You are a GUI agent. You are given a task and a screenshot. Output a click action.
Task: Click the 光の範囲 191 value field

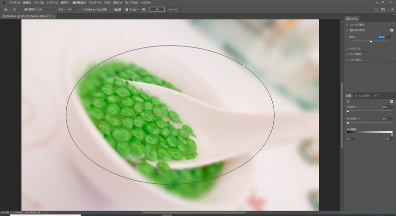pyautogui.click(x=351, y=139)
